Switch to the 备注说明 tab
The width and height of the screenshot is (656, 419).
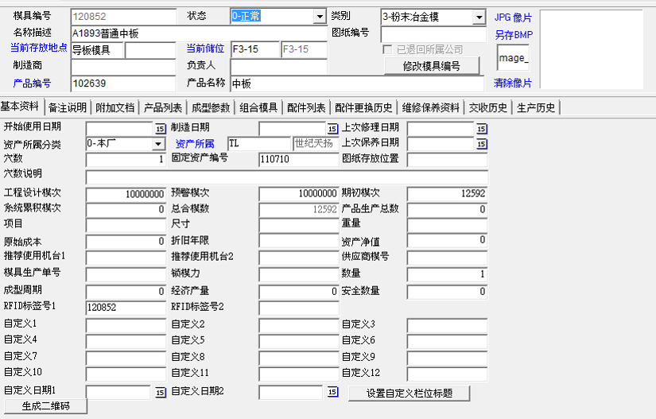(67, 107)
